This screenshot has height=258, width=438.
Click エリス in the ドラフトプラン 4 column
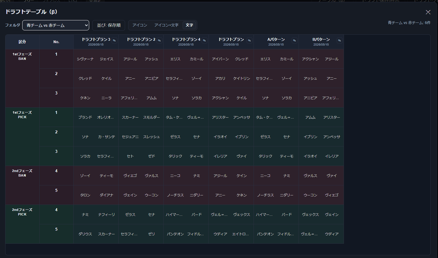tap(175, 59)
